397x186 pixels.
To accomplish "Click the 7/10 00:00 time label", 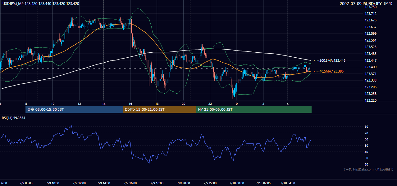I will 236,183.
